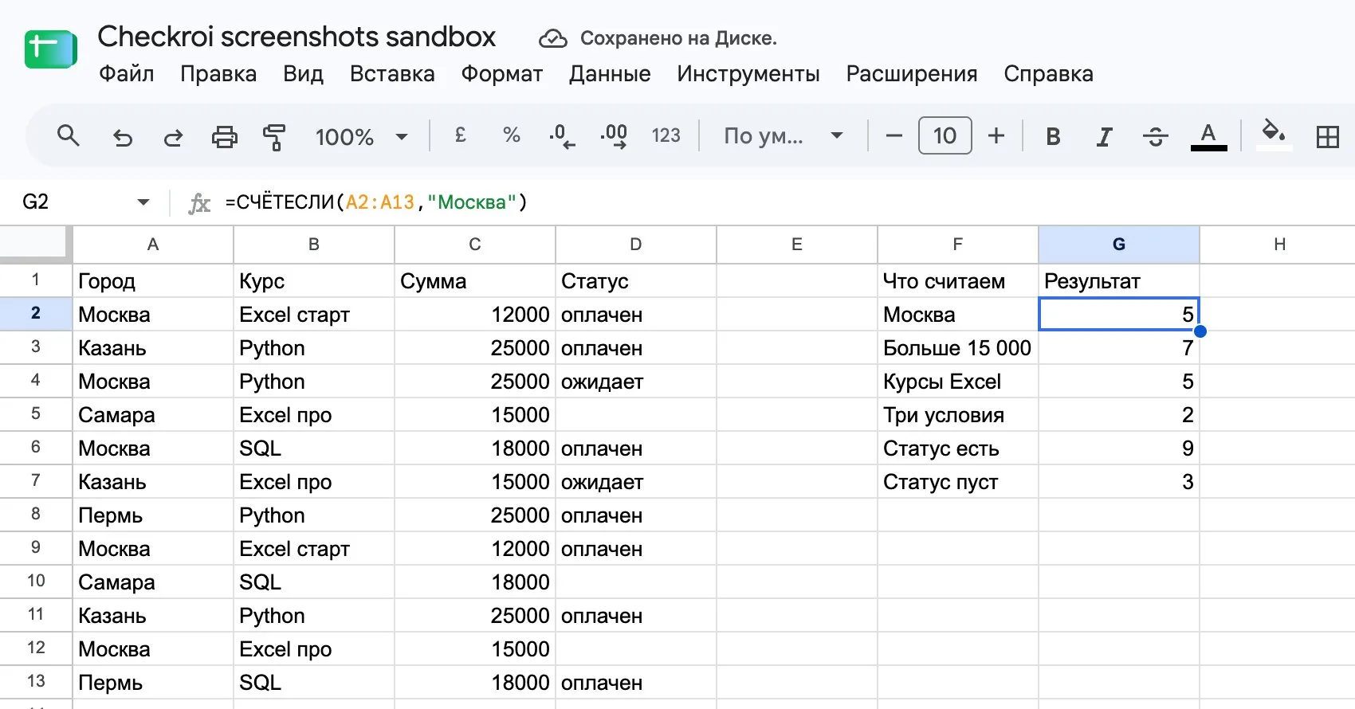Open the text color picker

point(1208,136)
